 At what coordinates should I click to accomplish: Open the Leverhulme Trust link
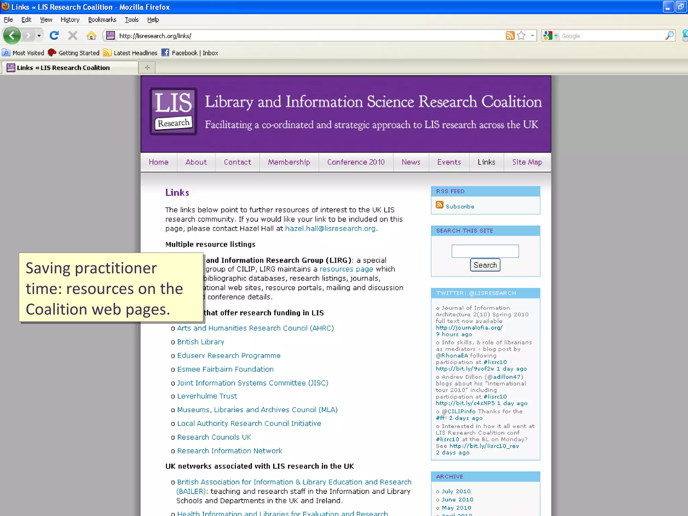207,396
